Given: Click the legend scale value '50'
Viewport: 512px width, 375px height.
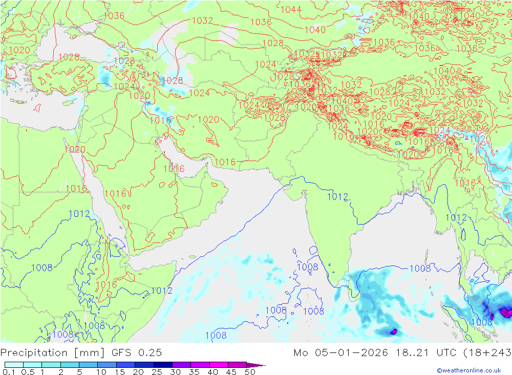Looking at the screenshot, I should pyautogui.click(x=250, y=372).
